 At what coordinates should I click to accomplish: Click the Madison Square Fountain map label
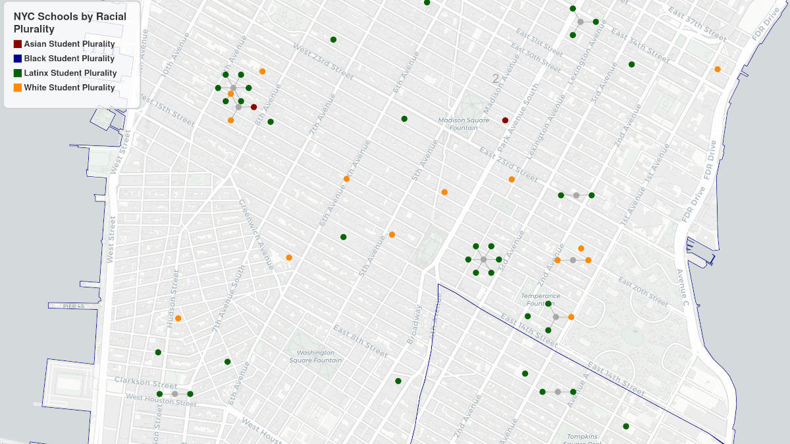(x=465, y=124)
